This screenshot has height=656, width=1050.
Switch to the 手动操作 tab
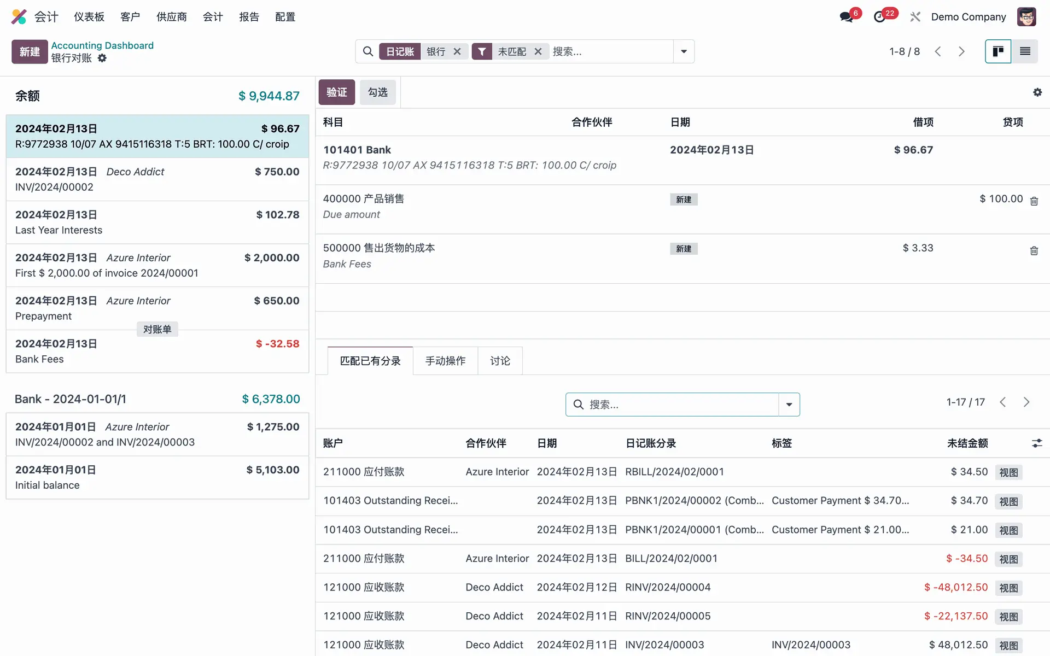(x=445, y=361)
